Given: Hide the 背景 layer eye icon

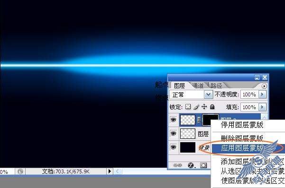Looking at the screenshot, I should pos(174,147).
